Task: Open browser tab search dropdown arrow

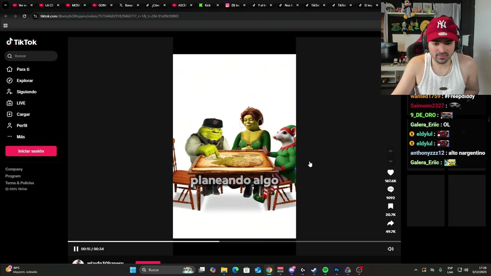Action: coord(5,5)
